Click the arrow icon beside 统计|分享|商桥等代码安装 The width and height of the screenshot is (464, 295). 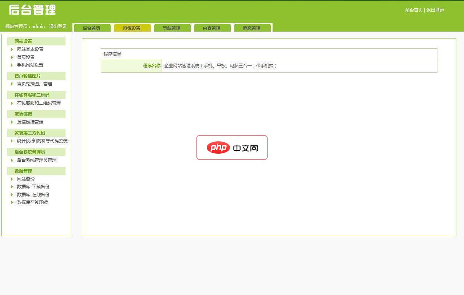(12, 141)
